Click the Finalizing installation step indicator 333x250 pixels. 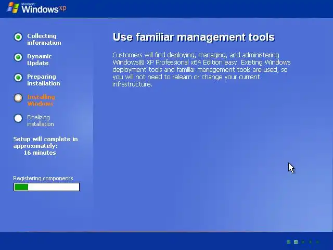pyautogui.click(x=18, y=118)
